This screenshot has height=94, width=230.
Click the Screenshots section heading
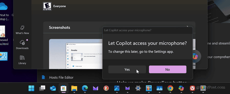[59, 27]
